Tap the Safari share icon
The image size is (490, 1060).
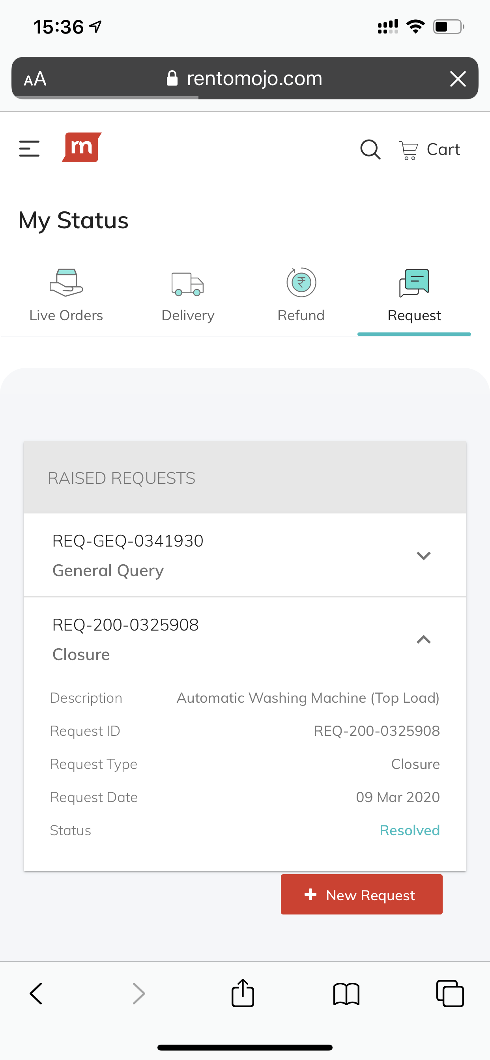tap(243, 993)
